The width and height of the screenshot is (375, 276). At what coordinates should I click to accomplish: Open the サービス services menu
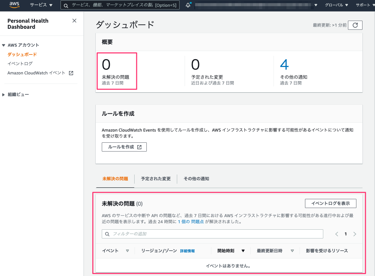pyautogui.click(x=41, y=5)
